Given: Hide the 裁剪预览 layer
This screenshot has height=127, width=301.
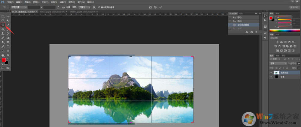Looking at the screenshot, I should point(271,72).
